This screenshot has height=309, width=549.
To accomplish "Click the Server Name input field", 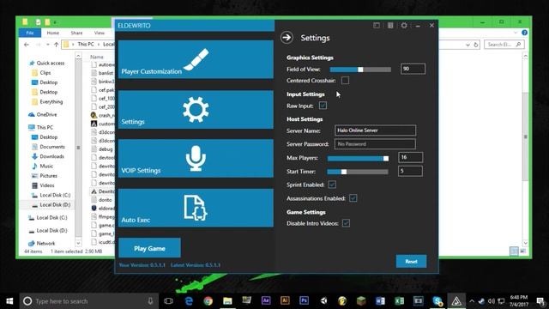I will click(375, 130).
